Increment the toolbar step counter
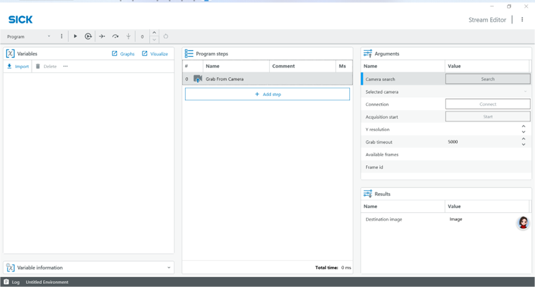535x287 pixels. pos(154,33)
